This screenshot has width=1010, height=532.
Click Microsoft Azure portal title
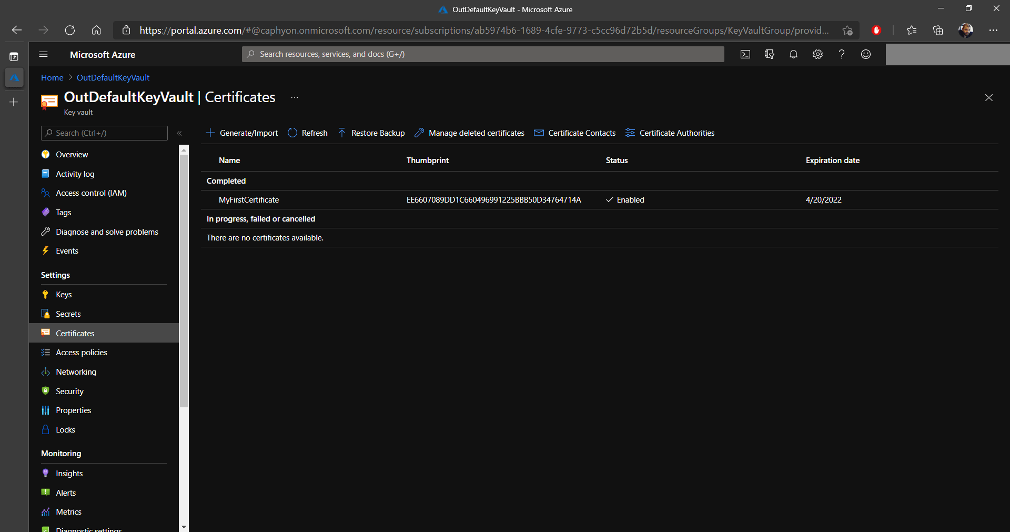(x=103, y=55)
